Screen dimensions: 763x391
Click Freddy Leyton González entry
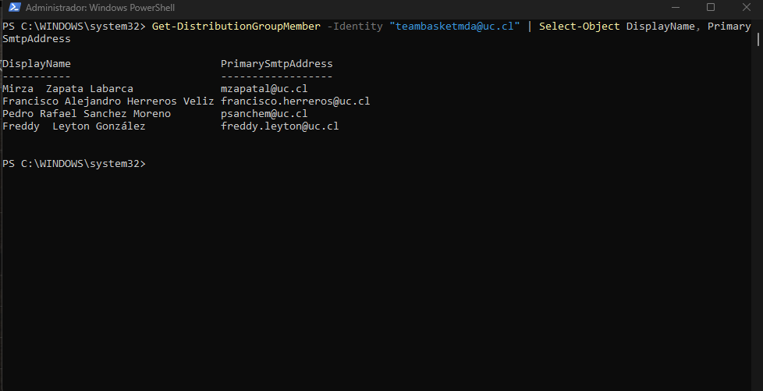click(x=74, y=126)
